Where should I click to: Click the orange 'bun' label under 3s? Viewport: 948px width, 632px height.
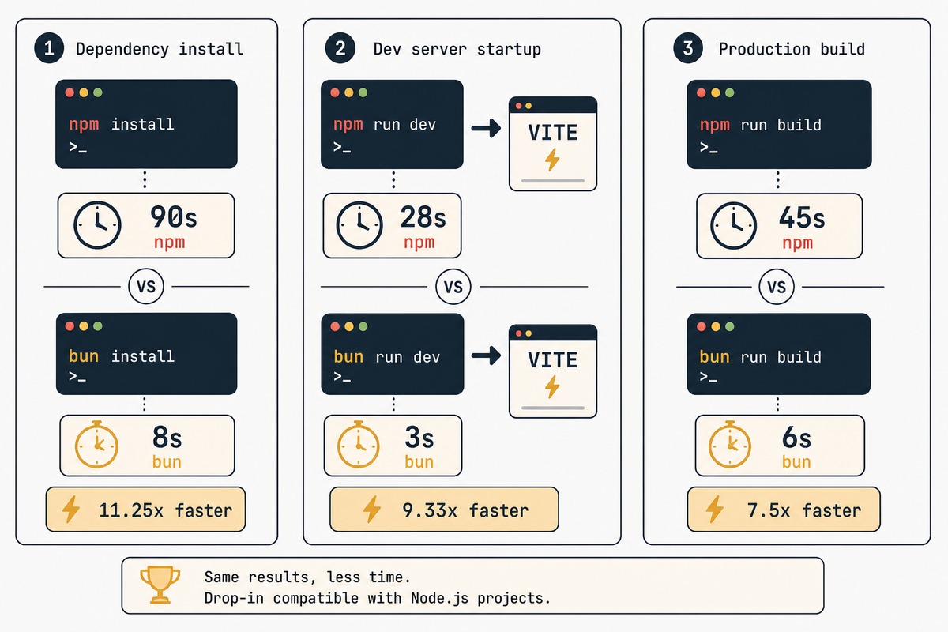pos(419,462)
